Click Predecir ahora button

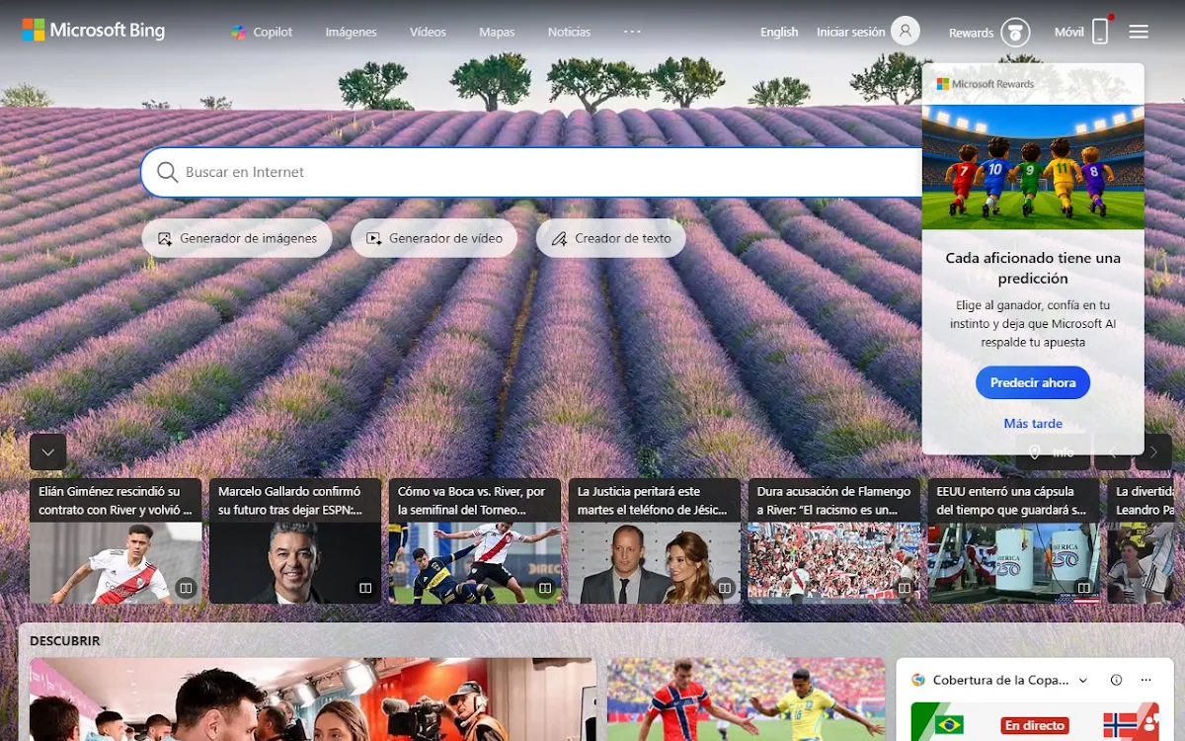pos(1033,382)
